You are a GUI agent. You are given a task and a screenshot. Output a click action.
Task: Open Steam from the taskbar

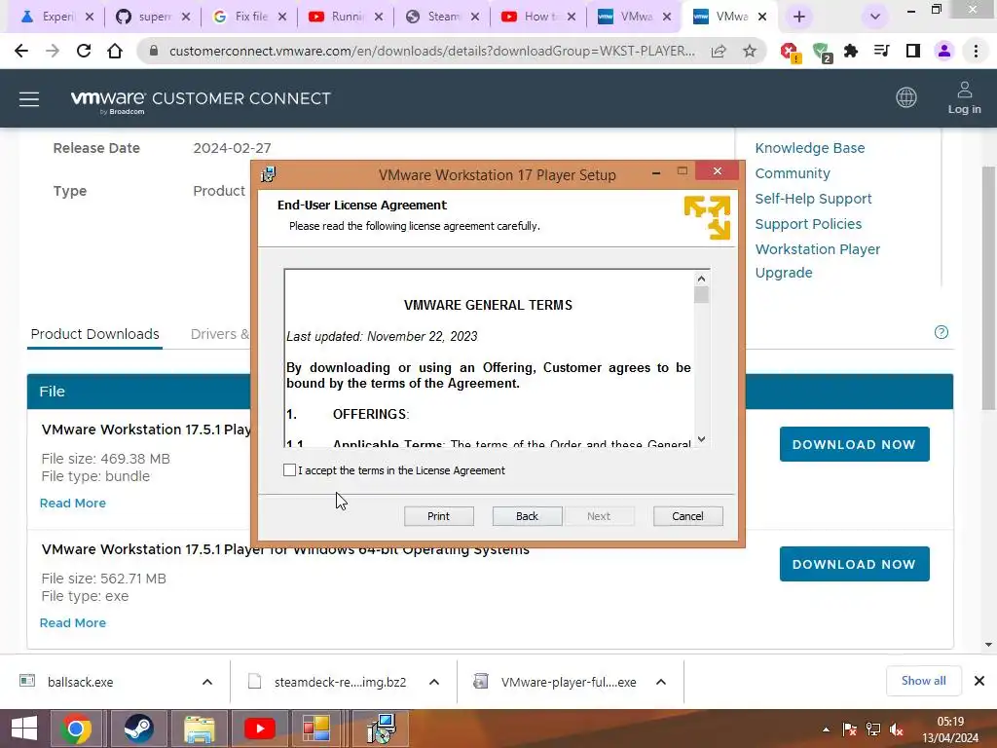point(138,729)
